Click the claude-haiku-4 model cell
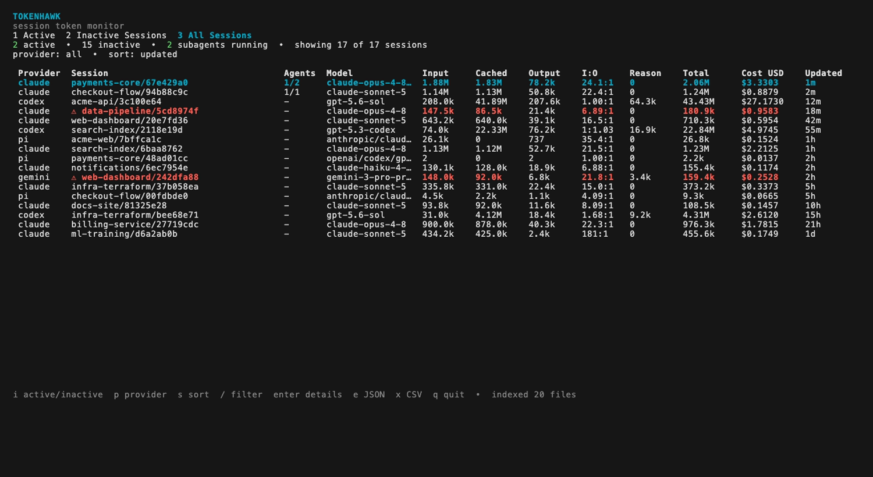 [369, 168]
